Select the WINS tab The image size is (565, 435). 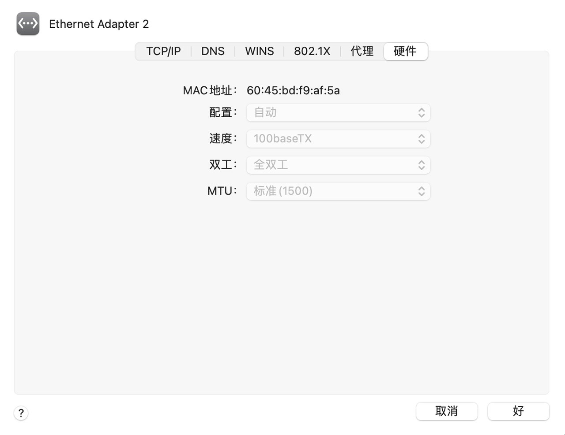pos(259,51)
